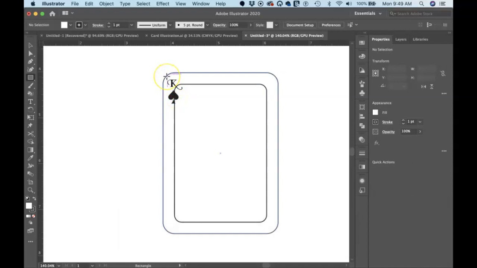
Task: Set paint to None (red slash)
Action: (x=34, y=216)
